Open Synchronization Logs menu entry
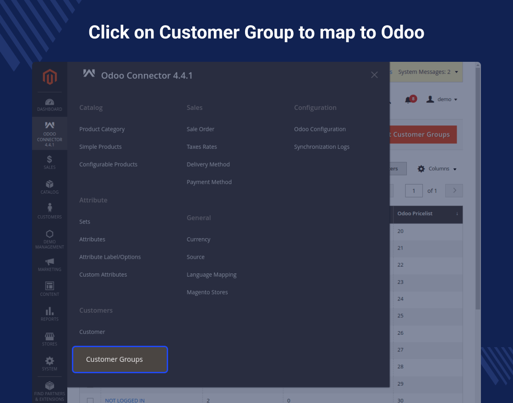Image resolution: width=513 pixels, height=403 pixels. (x=322, y=147)
